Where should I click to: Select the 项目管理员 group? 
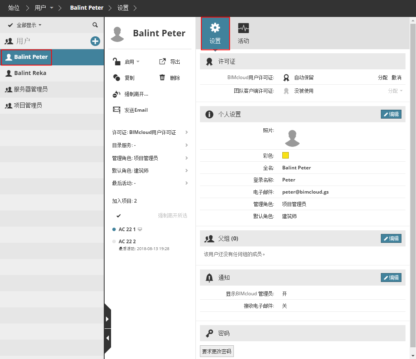[52, 105]
